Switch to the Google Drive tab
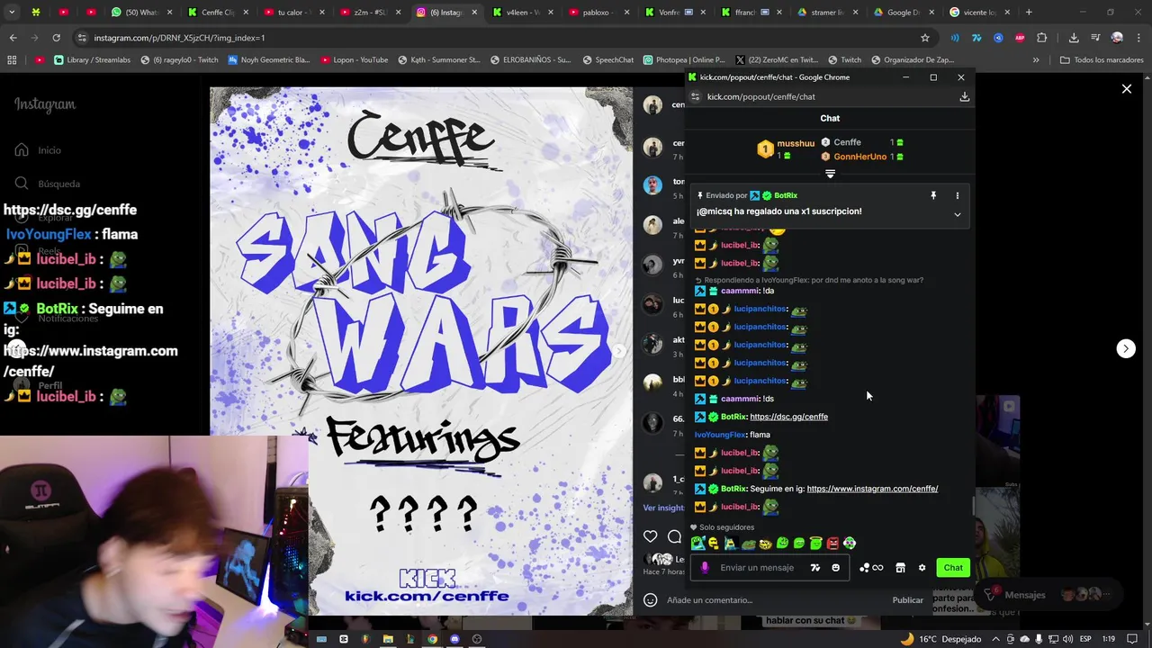Viewport: 1152px width, 648px height. point(906,13)
